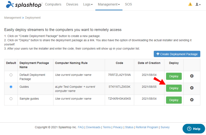Expand the Logs dropdown menu
The height and width of the screenshot is (135, 206).
click(x=88, y=5)
